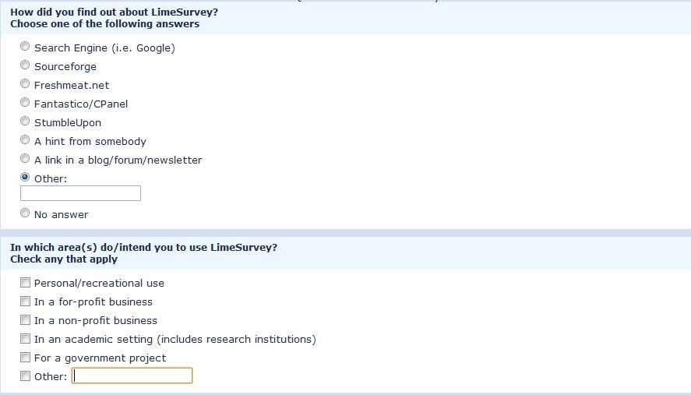Image resolution: width=691 pixels, height=395 pixels.
Task: Select the StumbleUpon radio option
Action: tap(25, 122)
